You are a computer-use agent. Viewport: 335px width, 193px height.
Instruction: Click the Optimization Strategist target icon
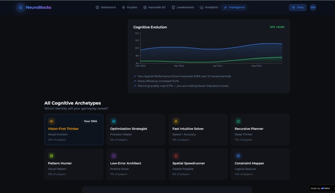click(x=113, y=121)
